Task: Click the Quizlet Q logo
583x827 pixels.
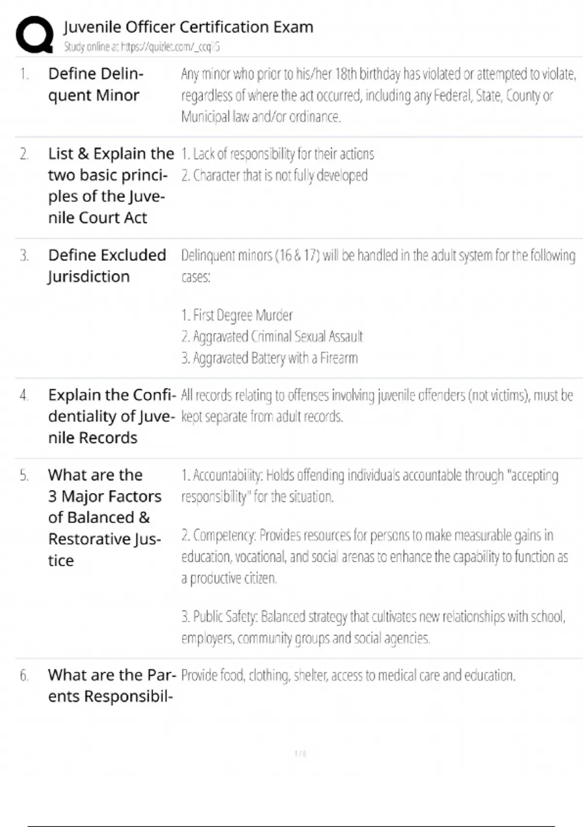Action: coord(34,35)
